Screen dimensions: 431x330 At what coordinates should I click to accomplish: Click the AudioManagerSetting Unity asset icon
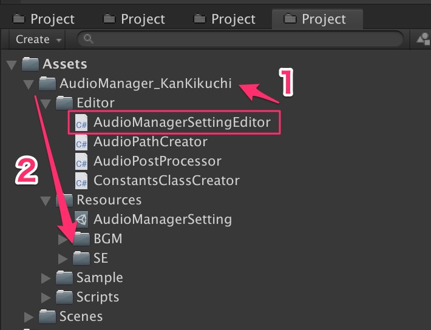pyautogui.click(x=81, y=220)
